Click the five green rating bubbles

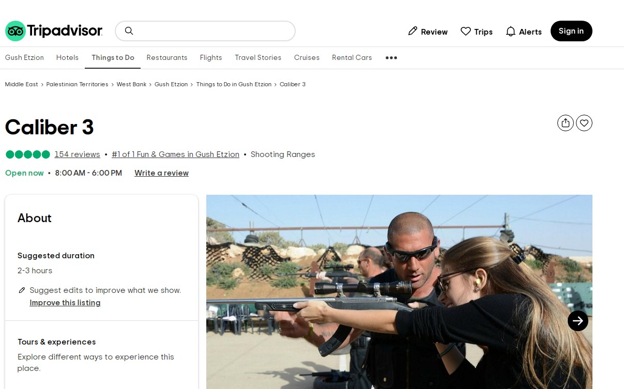[x=27, y=154]
